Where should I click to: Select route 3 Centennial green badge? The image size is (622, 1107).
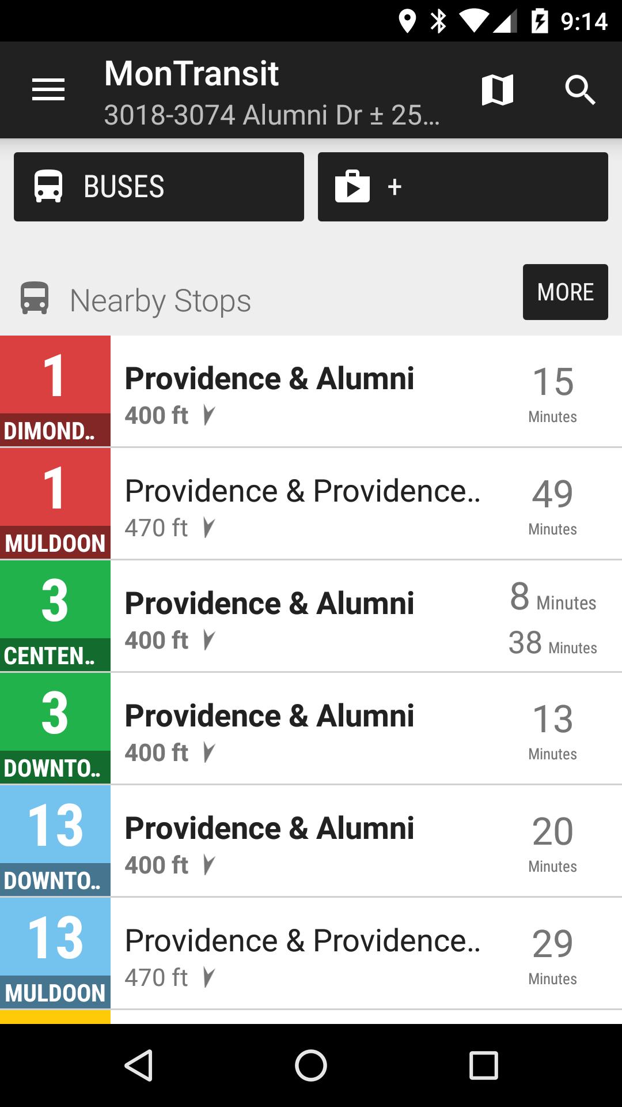pyautogui.click(x=55, y=616)
